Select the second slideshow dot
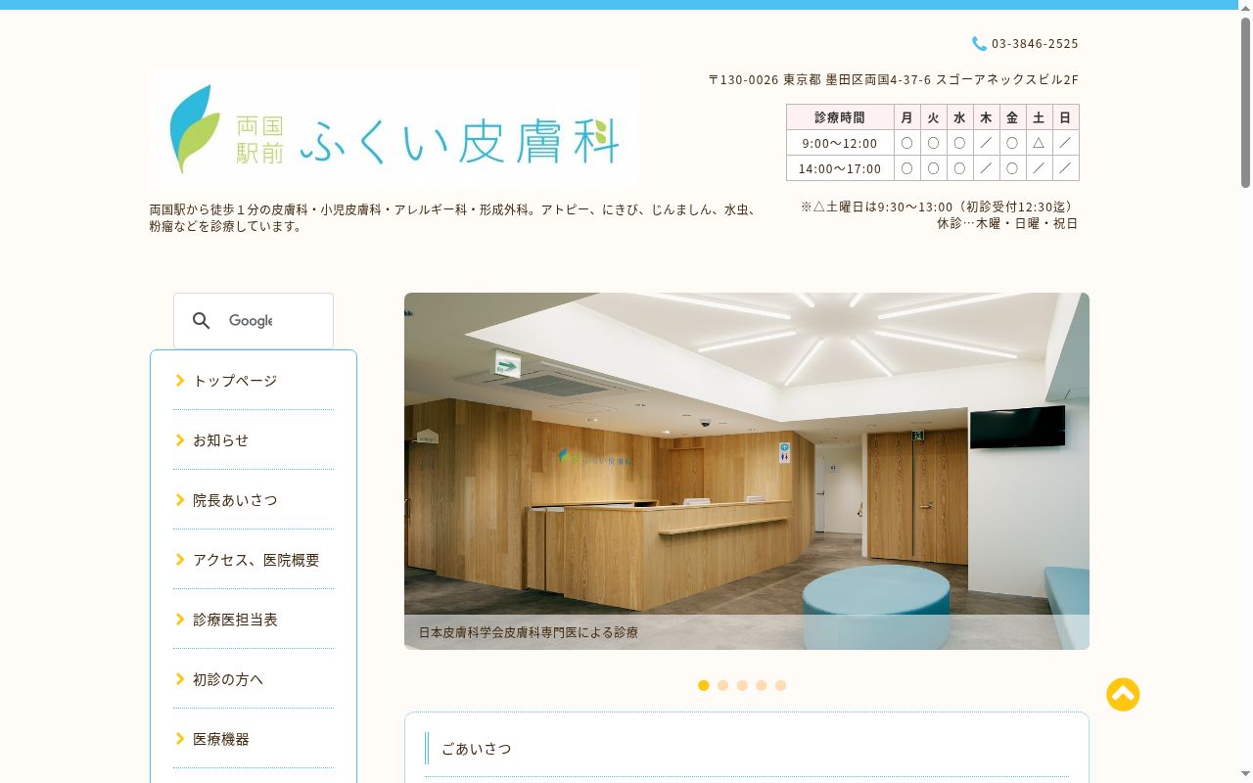1253x783 pixels. point(722,685)
